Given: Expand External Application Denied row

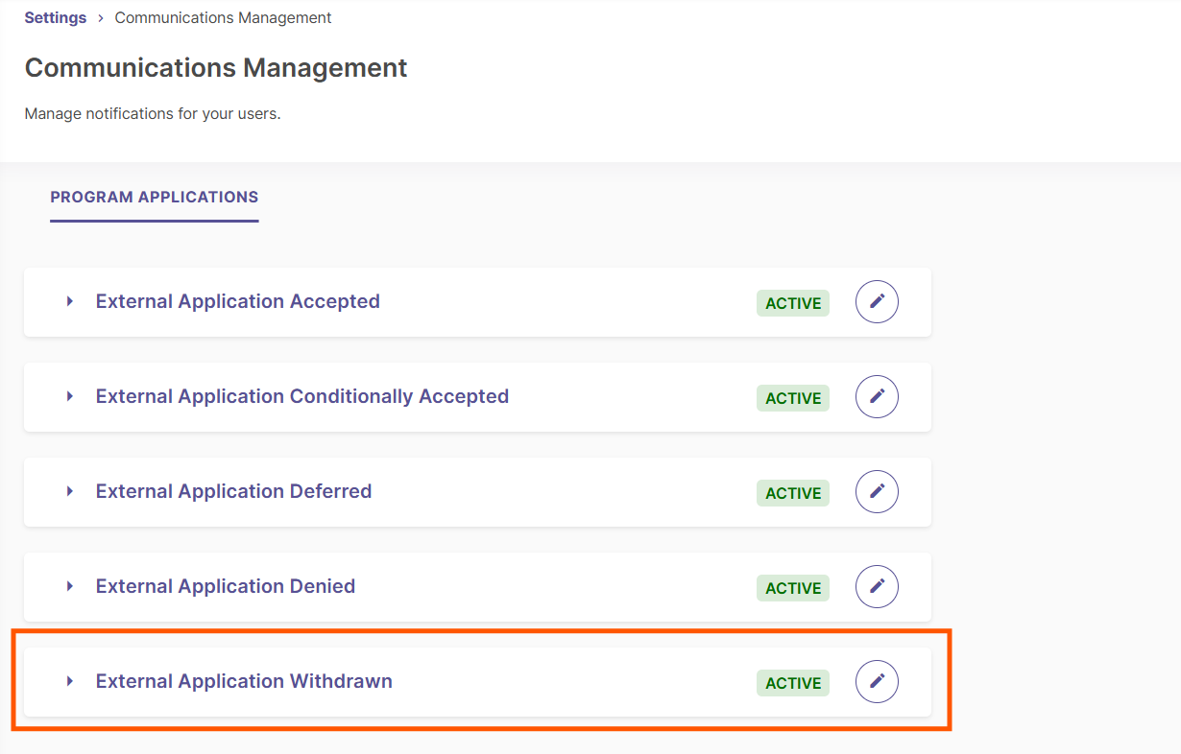Looking at the screenshot, I should click(70, 586).
